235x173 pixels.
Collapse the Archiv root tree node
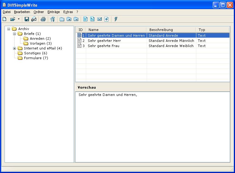9,29
